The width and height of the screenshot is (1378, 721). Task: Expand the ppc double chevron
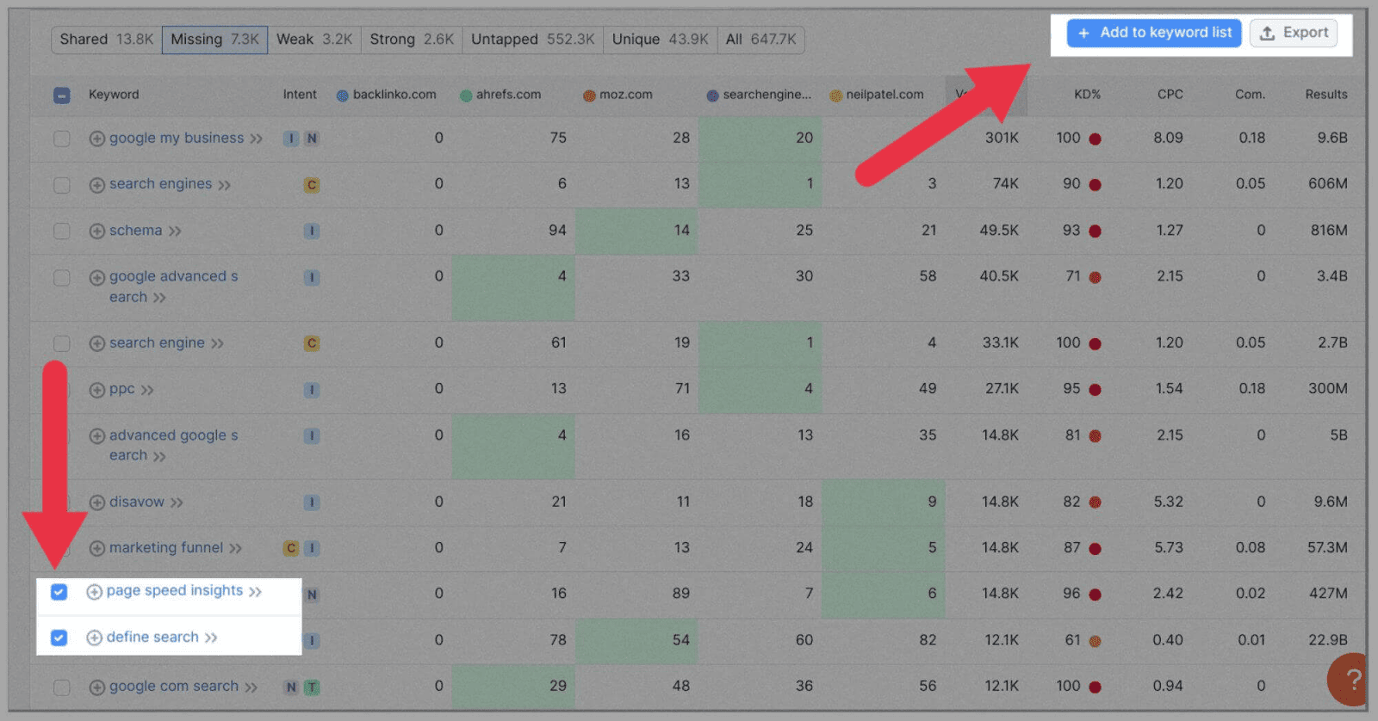click(147, 391)
